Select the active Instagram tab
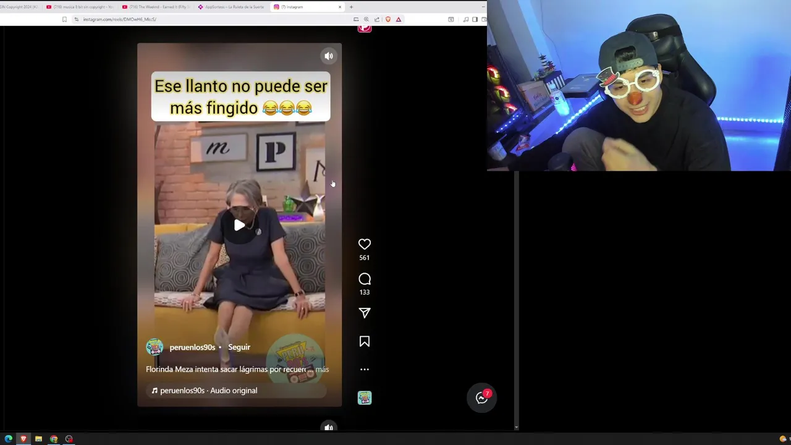791x445 pixels. [306, 7]
